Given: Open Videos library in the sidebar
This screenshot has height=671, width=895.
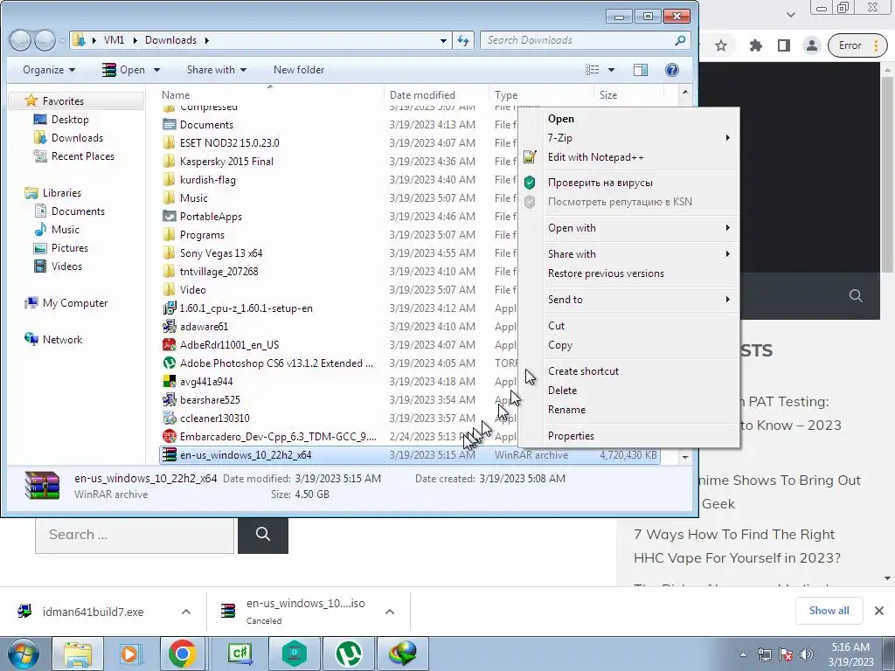Looking at the screenshot, I should click(66, 266).
